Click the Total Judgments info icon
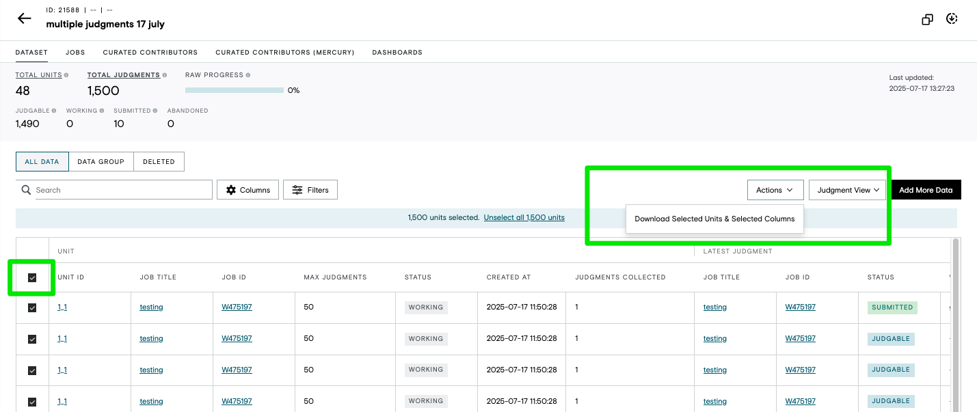This screenshot has height=412, width=977. (x=164, y=75)
